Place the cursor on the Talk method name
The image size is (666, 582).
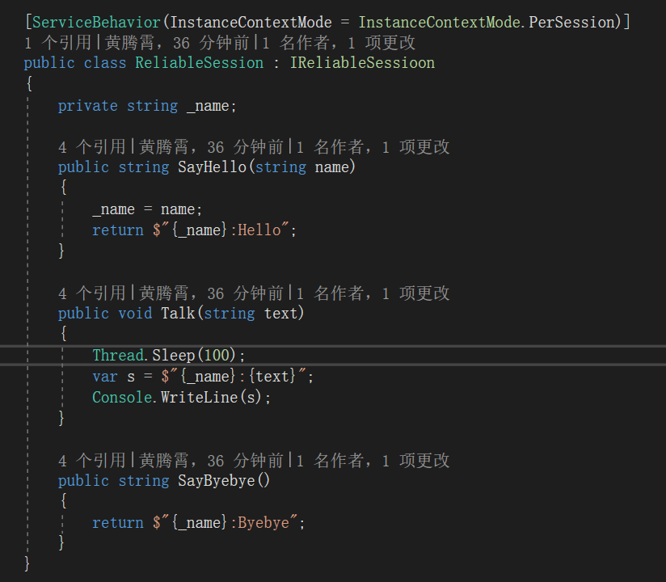pyautogui.click(x=178, y=314)
